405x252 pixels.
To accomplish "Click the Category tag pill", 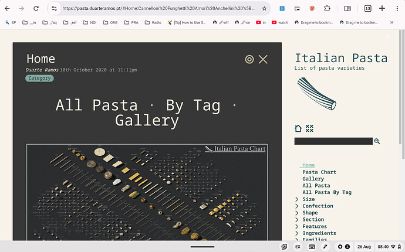I will point(39,78).
